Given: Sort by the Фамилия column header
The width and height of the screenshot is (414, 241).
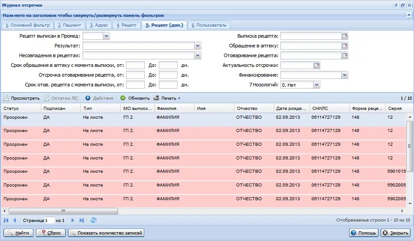Looking at the screenshot, I should [x=174, y=108].
